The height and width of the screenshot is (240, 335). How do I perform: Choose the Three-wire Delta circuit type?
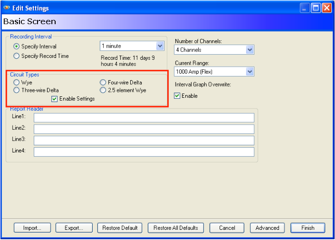[17, 90]
